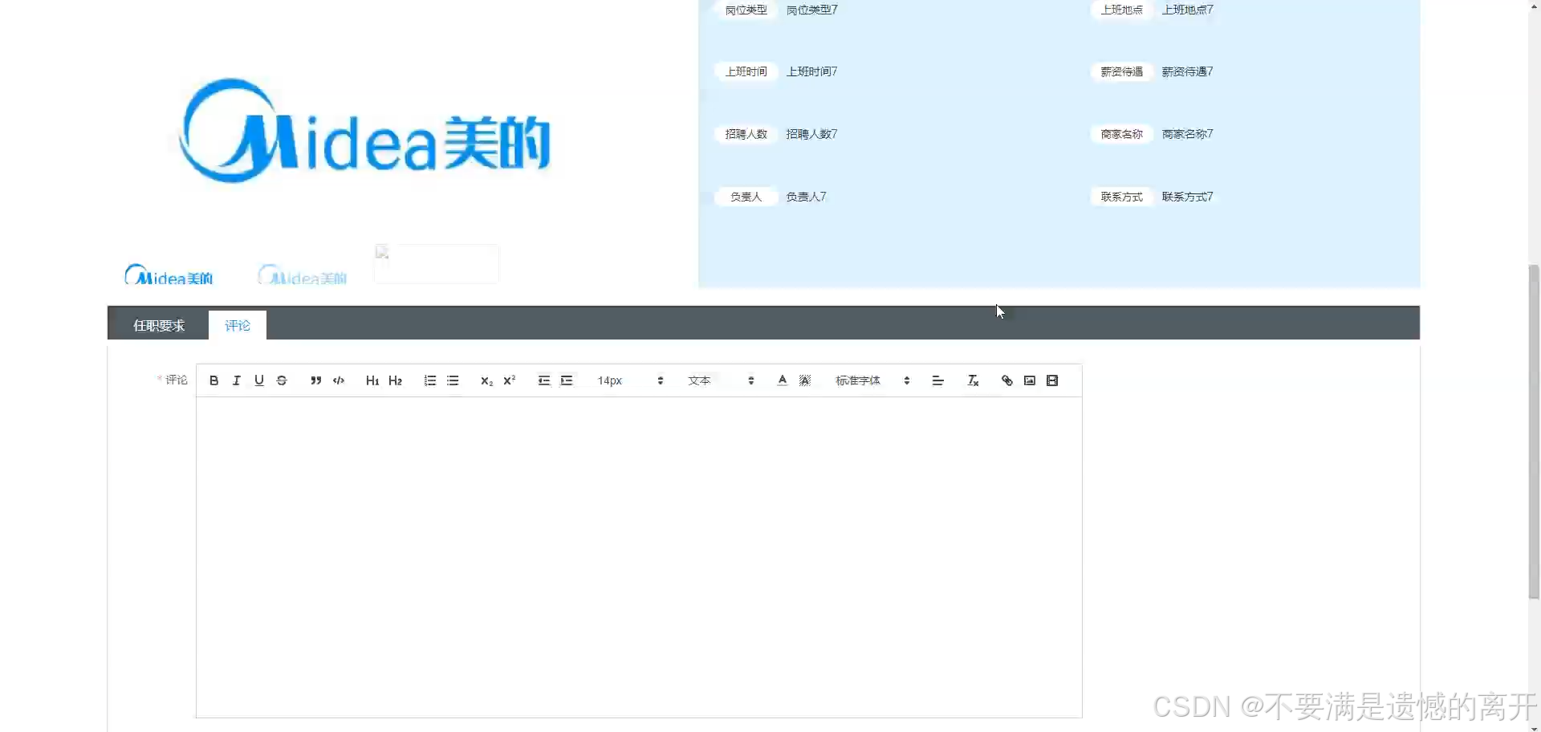Select the second faded Midea logo thumbnail
The image size is (1541, 732).
(x=303, y=274)
